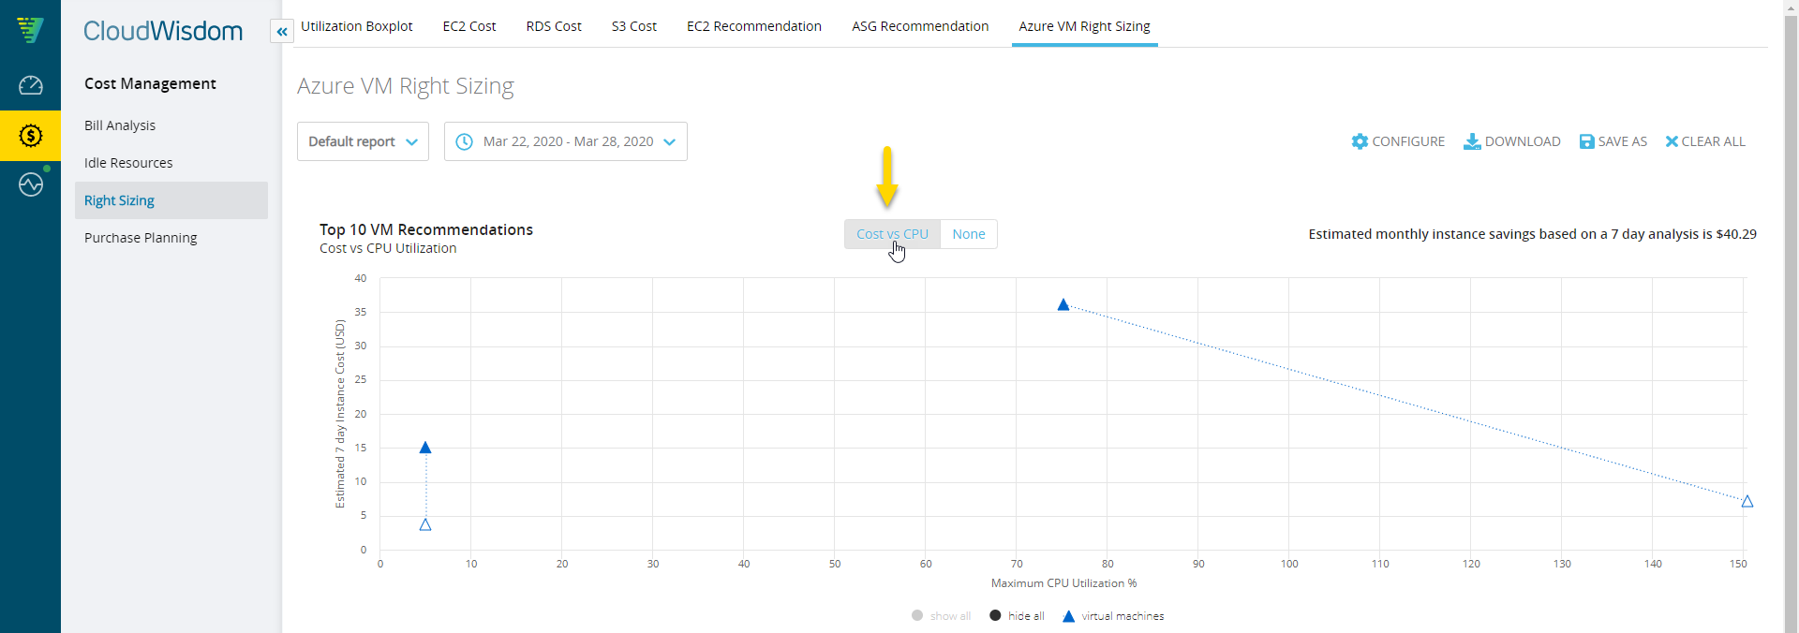Open the monitoring pulse icon in sidebar
1799x633 pixels.
pyautogui.click(x=30, y=184)
